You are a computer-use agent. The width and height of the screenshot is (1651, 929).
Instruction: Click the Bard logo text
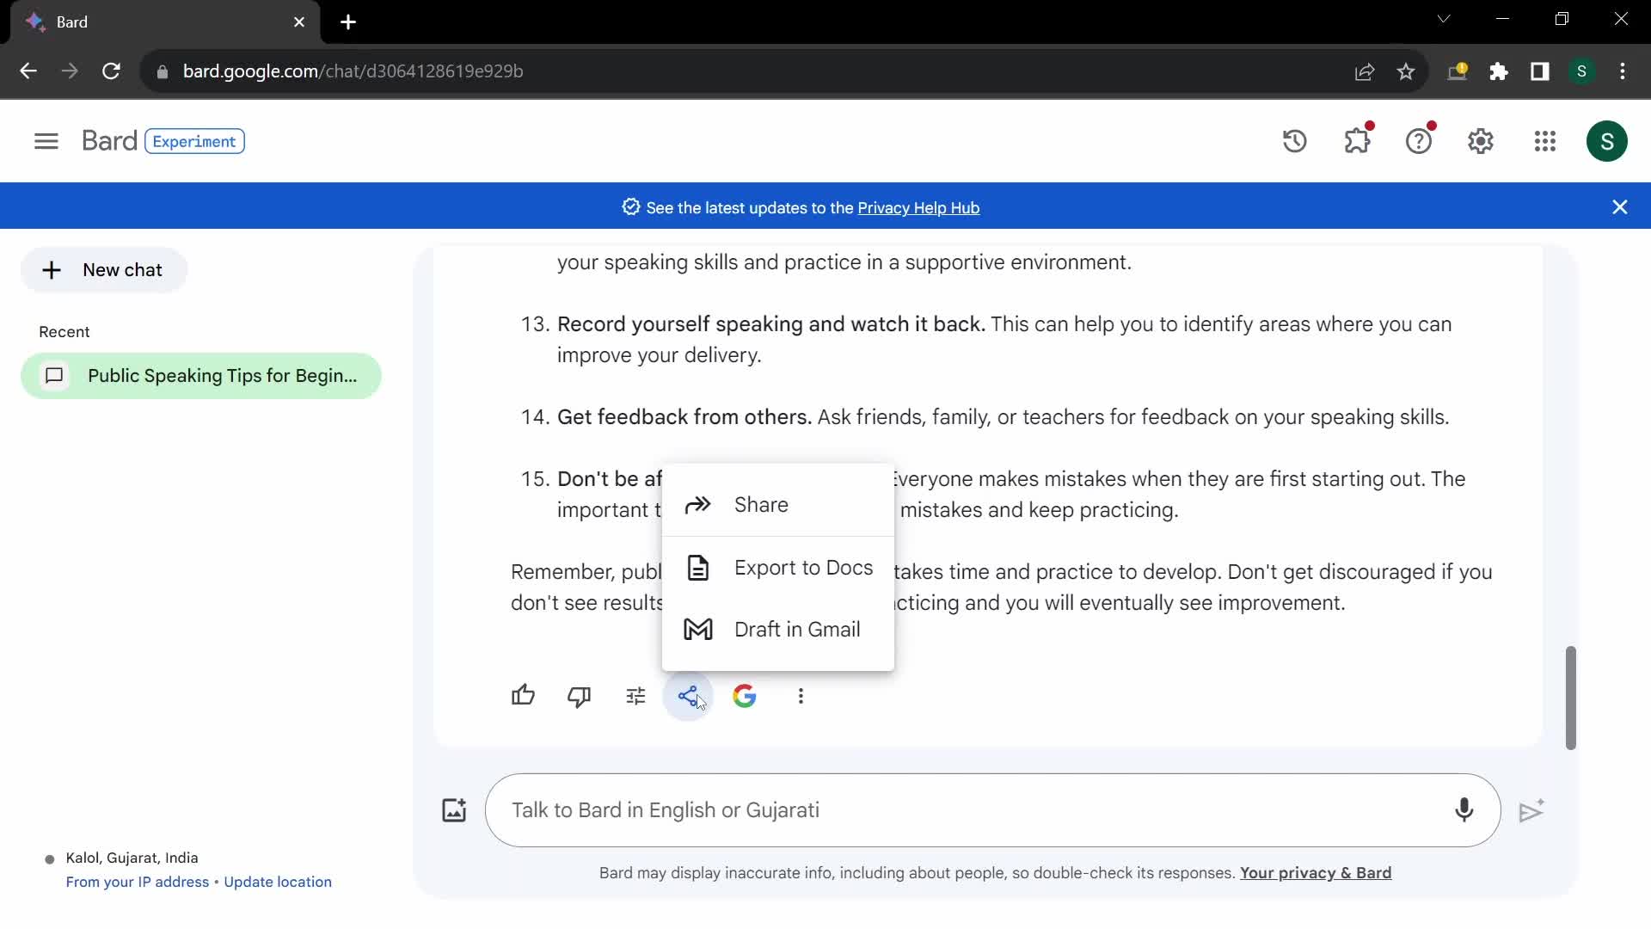[x=109, y=141]
